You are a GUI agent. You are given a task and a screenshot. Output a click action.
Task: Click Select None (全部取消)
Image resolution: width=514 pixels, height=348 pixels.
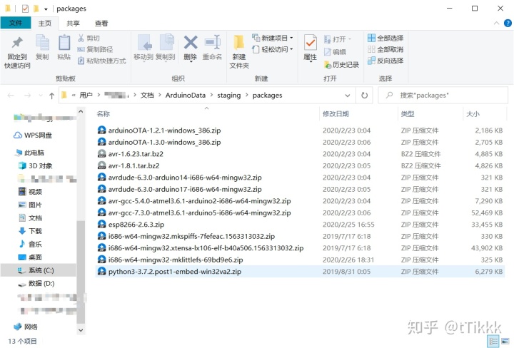385,49
